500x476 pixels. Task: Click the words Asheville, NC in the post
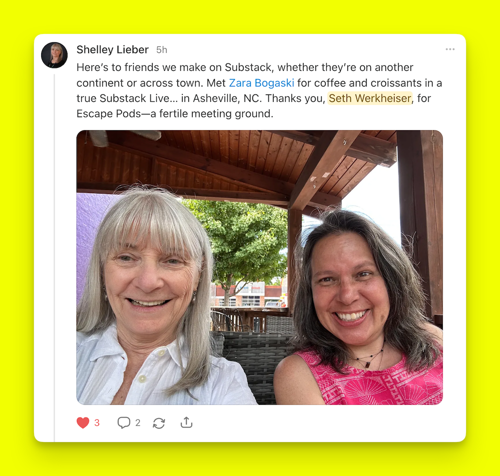point(227,98)
